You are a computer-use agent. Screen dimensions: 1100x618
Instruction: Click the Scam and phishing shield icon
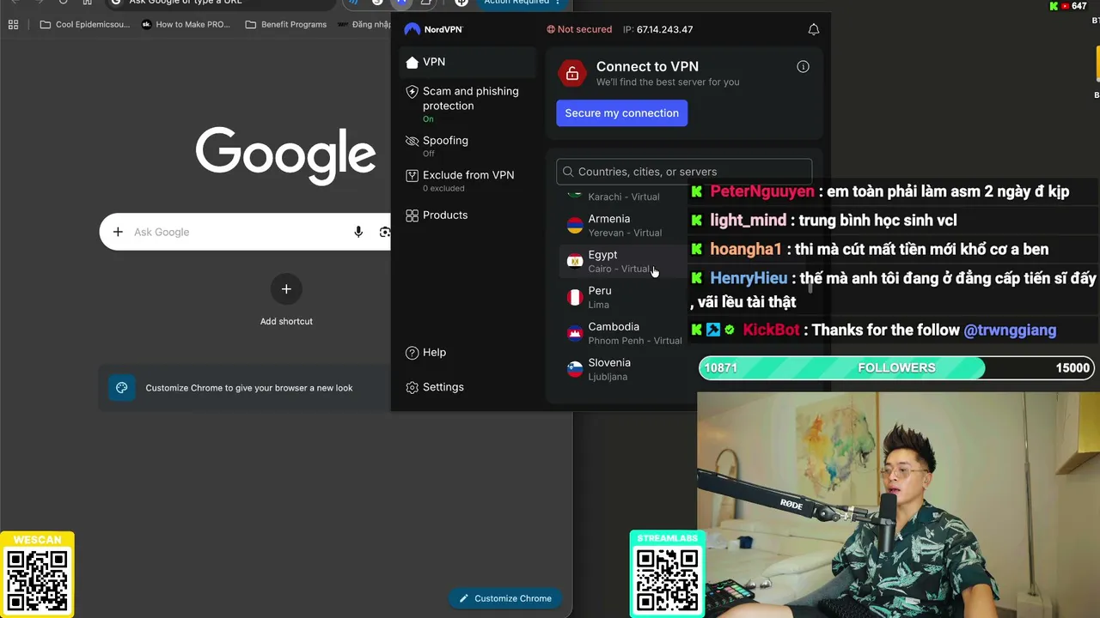point(412,92)
